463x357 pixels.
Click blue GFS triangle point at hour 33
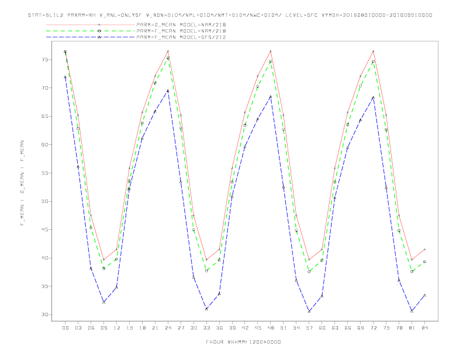(x=206, y=309)
